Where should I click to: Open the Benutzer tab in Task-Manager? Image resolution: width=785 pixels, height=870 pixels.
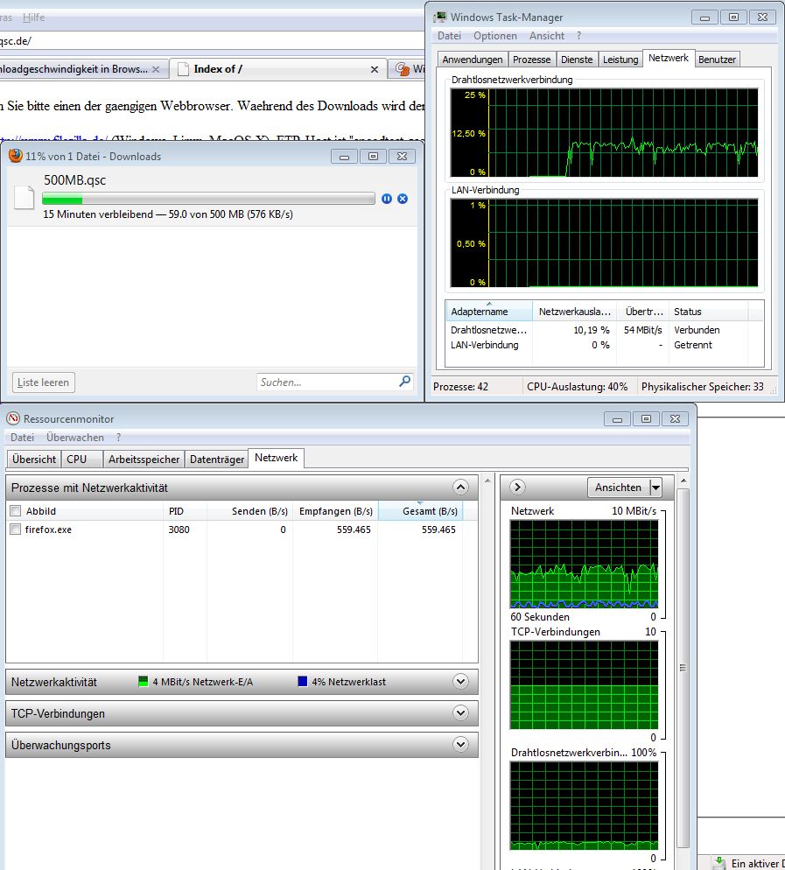(x=717, y=60)
